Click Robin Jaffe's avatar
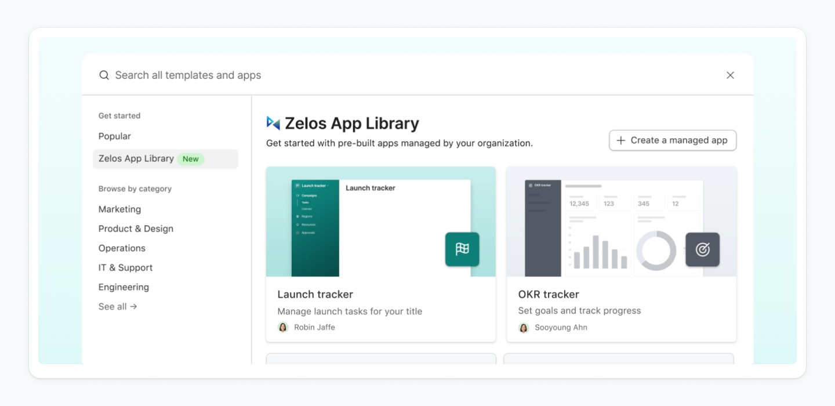835x406 pixels. [x=283, y=327]
